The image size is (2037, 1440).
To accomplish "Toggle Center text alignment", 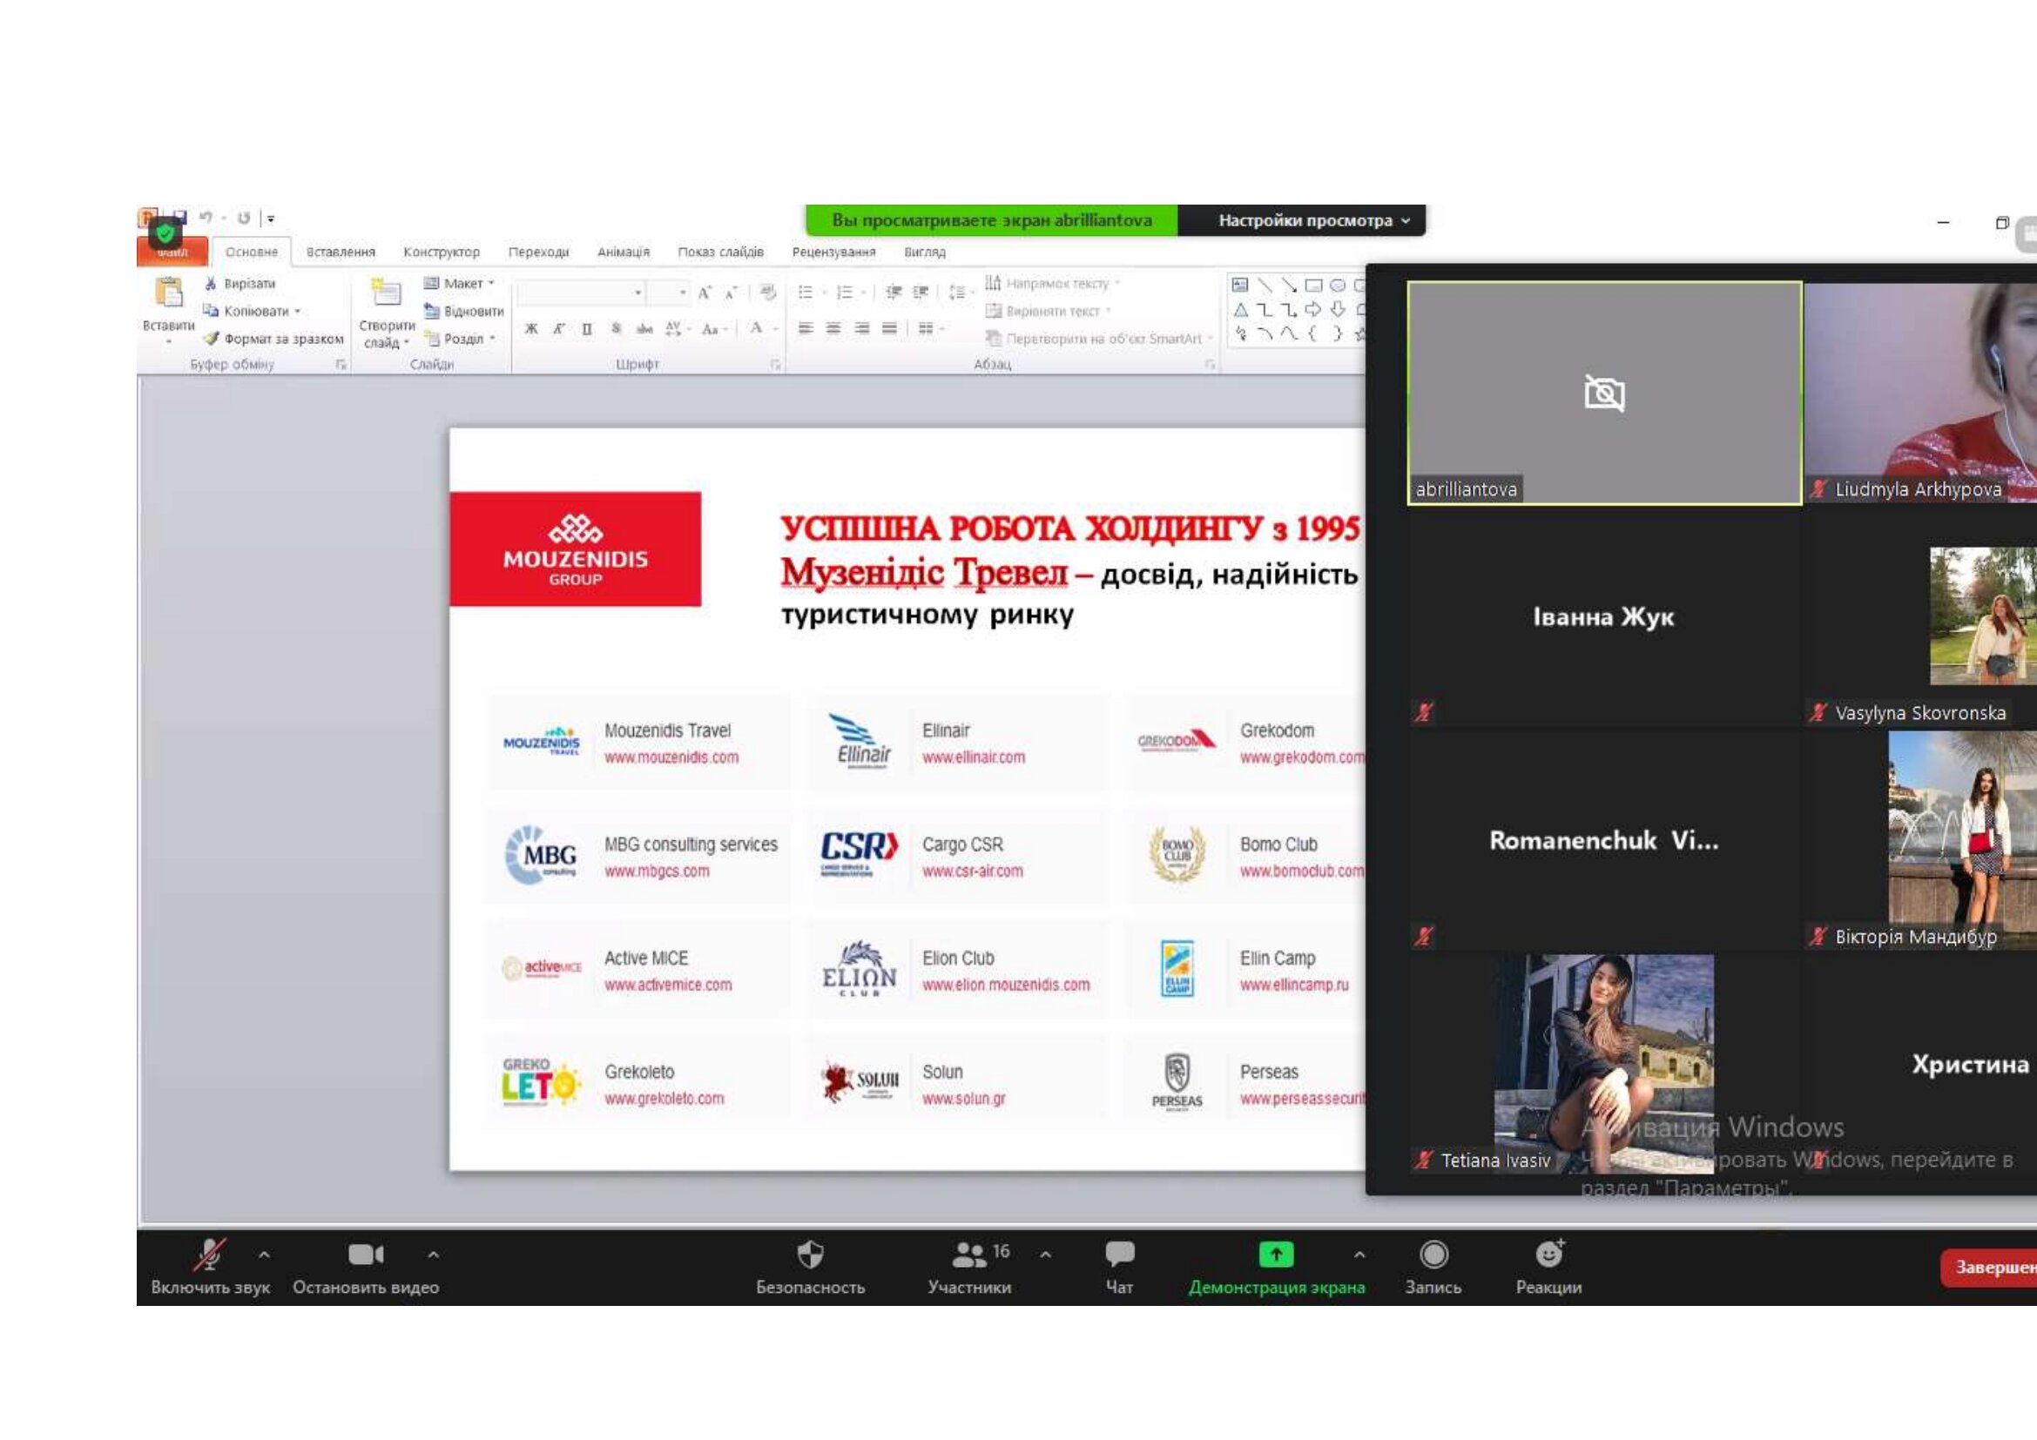I will click(x=833, y=329).
